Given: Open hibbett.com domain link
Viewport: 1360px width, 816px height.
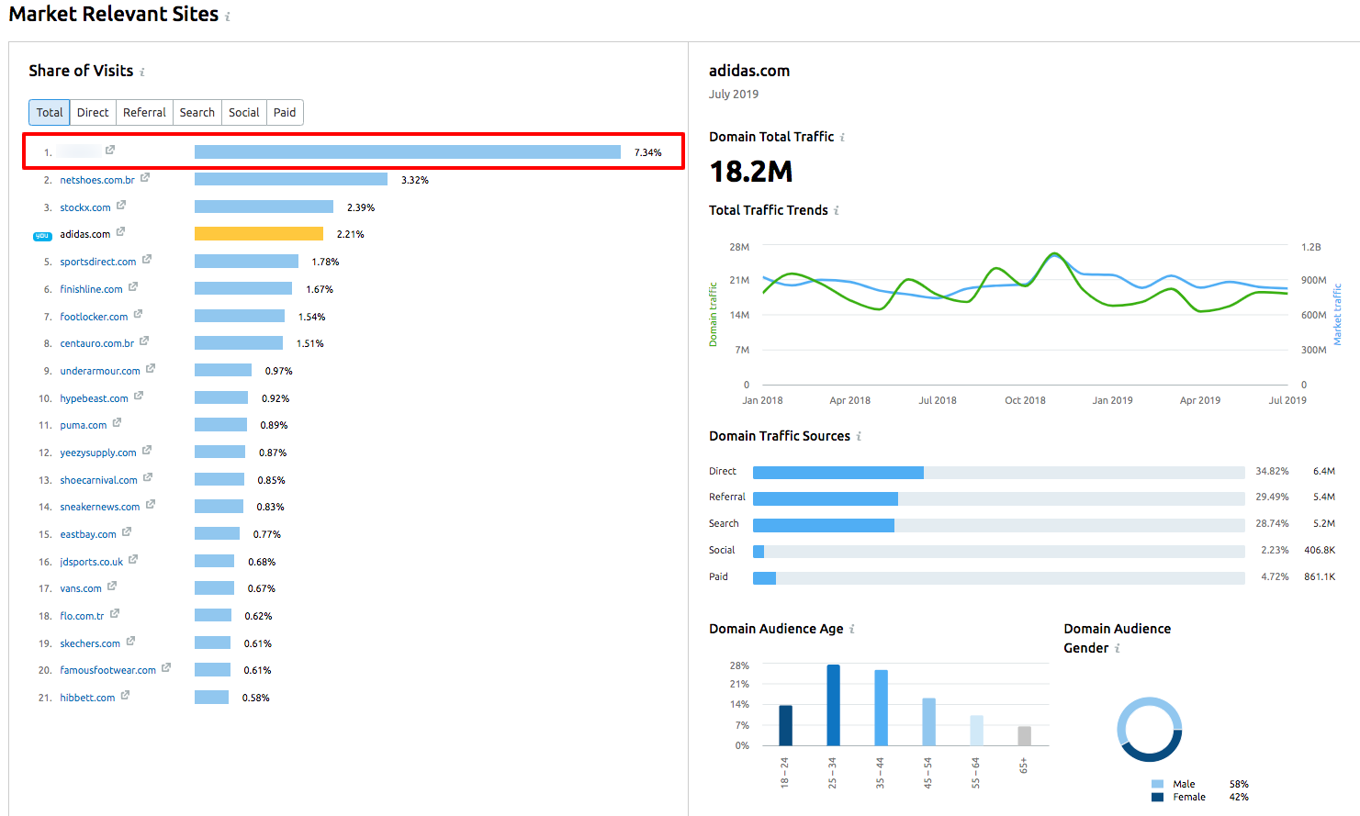Looking at the screenshot, I should pos(87,698).
